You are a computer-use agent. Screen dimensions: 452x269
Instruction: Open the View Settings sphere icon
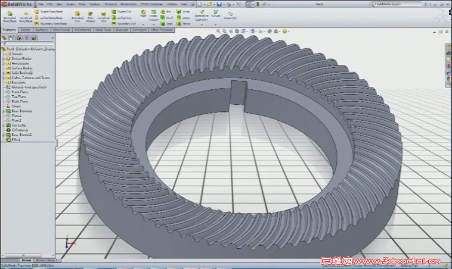click(286, 31)
